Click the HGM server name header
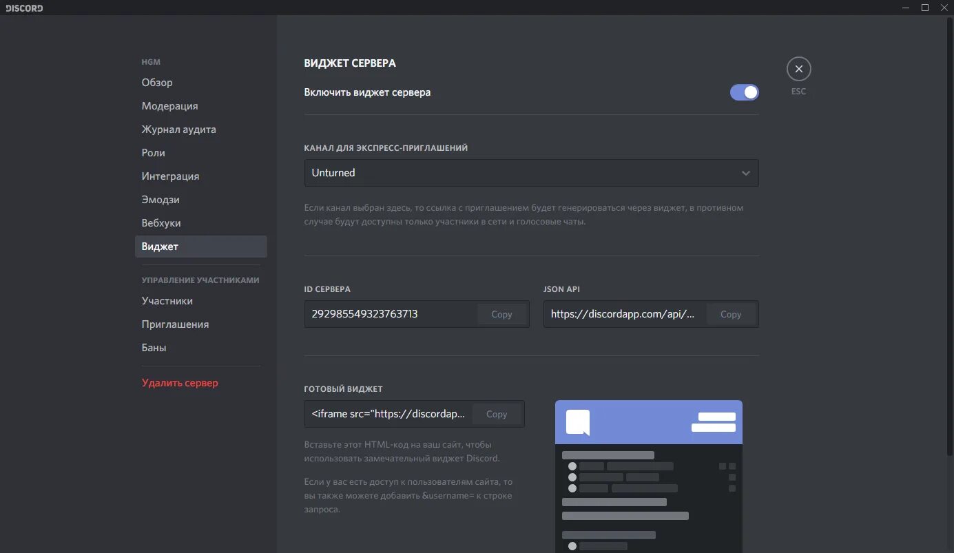954x553 pixels. point(151,62)
